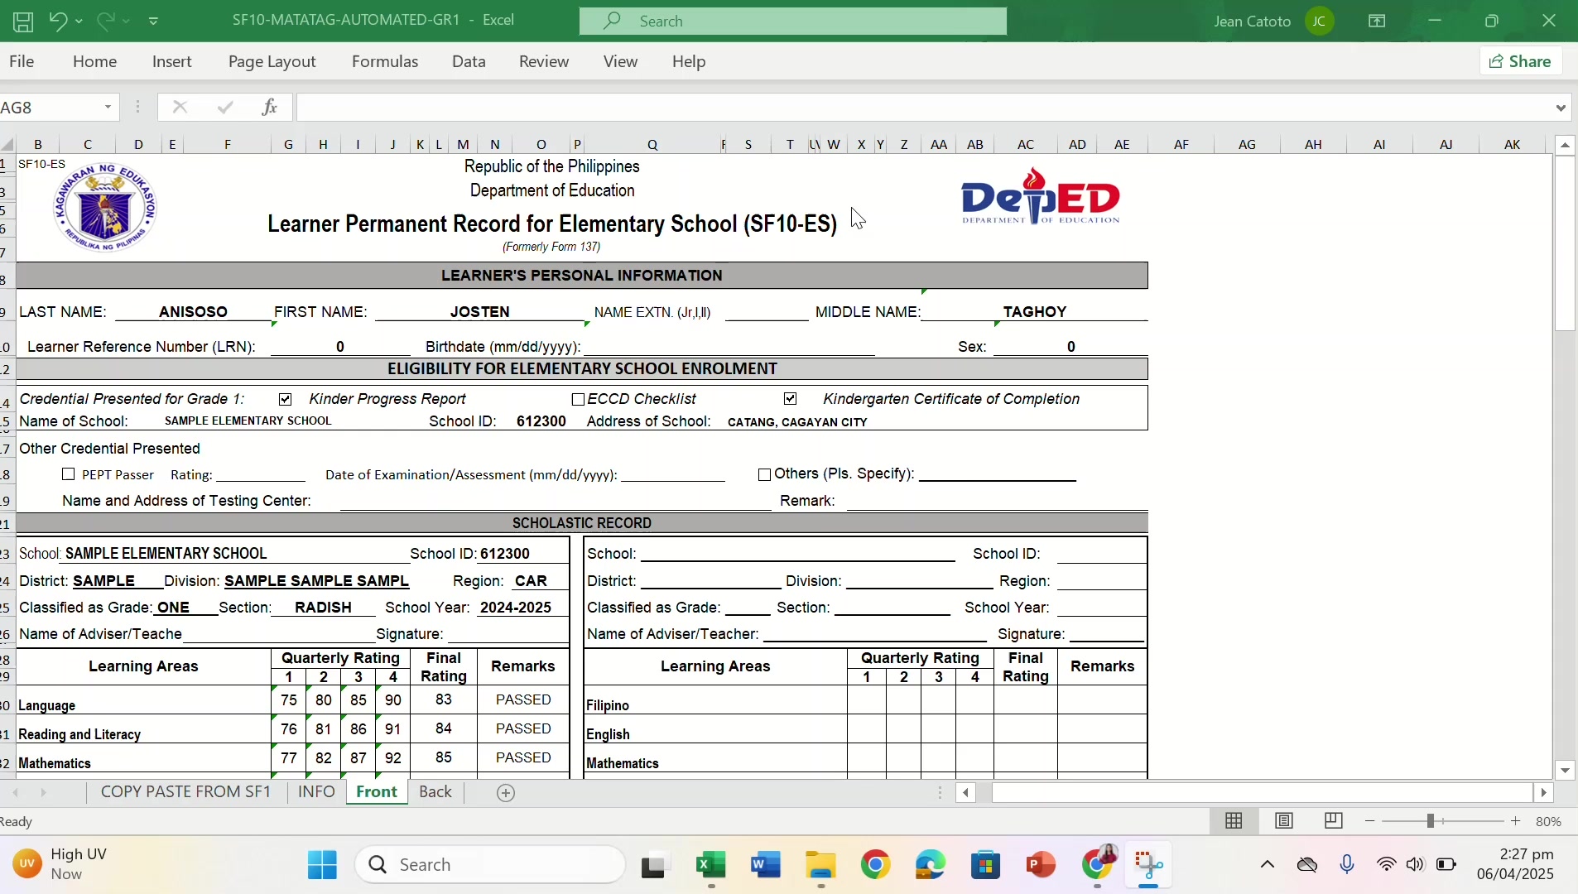Toggle Kindergarten Certificate of Completion checkbox
This screenshot has height=894, width=1578.
(x=791, y=399)
